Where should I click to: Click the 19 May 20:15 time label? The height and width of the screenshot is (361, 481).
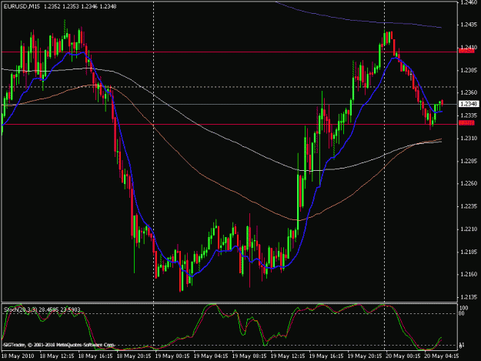click(365, 356)
